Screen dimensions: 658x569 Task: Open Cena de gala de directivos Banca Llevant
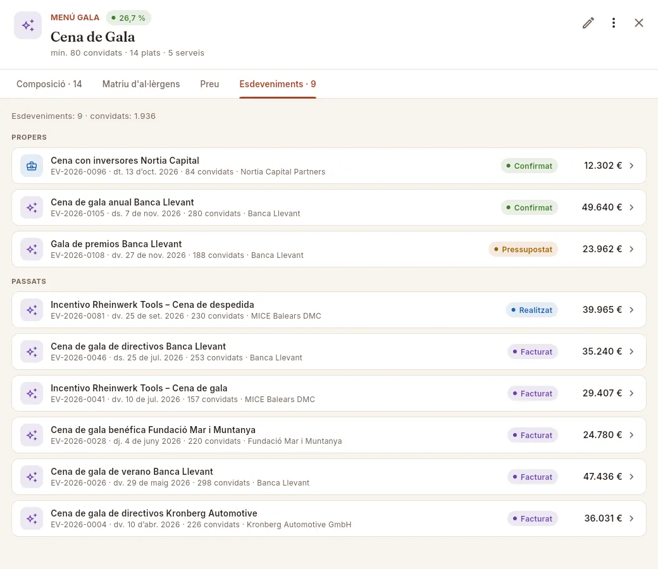pyautogui.click(x=328, y=352)
